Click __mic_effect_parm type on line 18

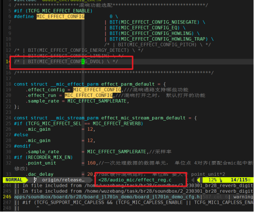click(74, 84)
